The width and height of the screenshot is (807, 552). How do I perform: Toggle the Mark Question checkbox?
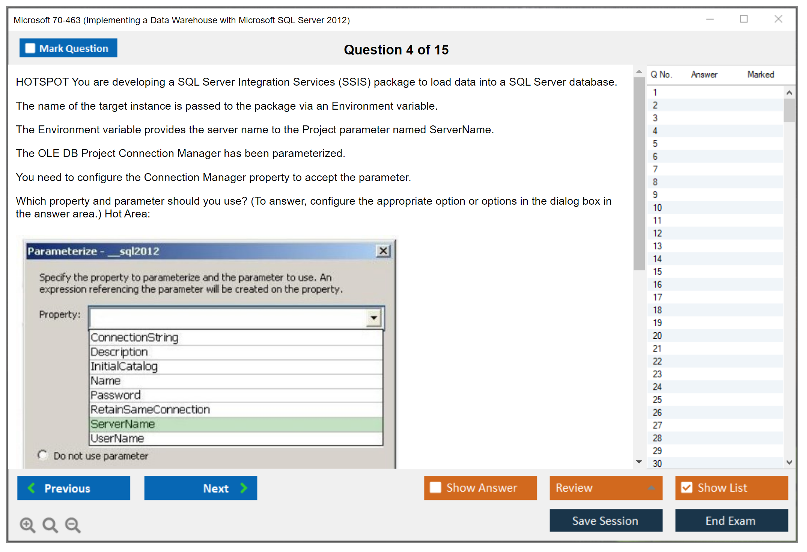(x=30, y=48)
